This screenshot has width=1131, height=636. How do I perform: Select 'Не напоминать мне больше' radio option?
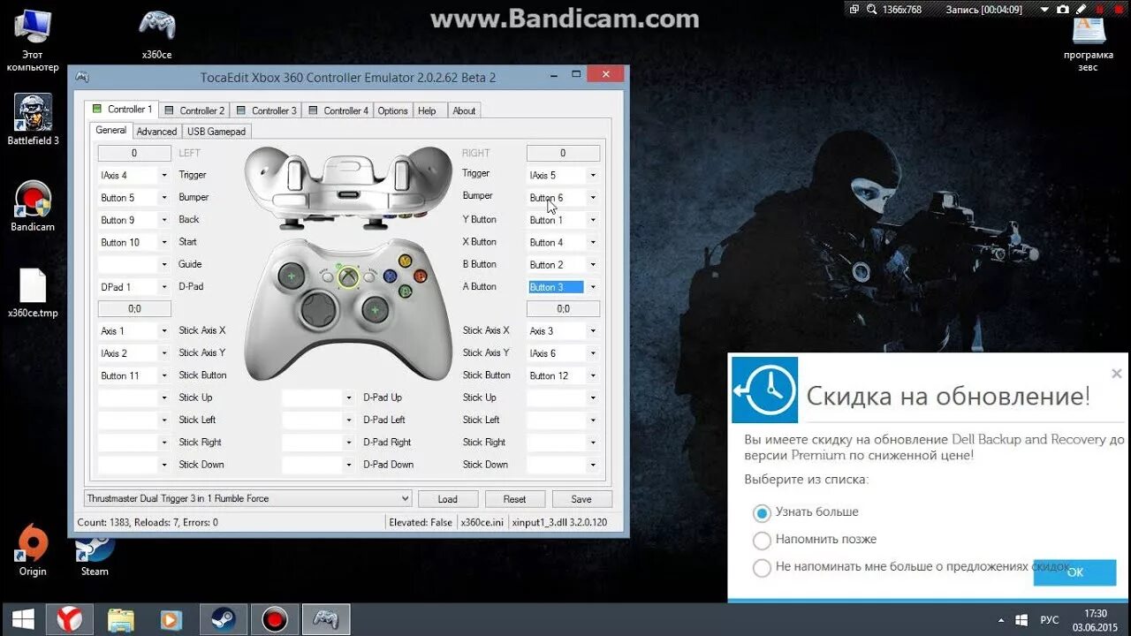tap(762, 568)
